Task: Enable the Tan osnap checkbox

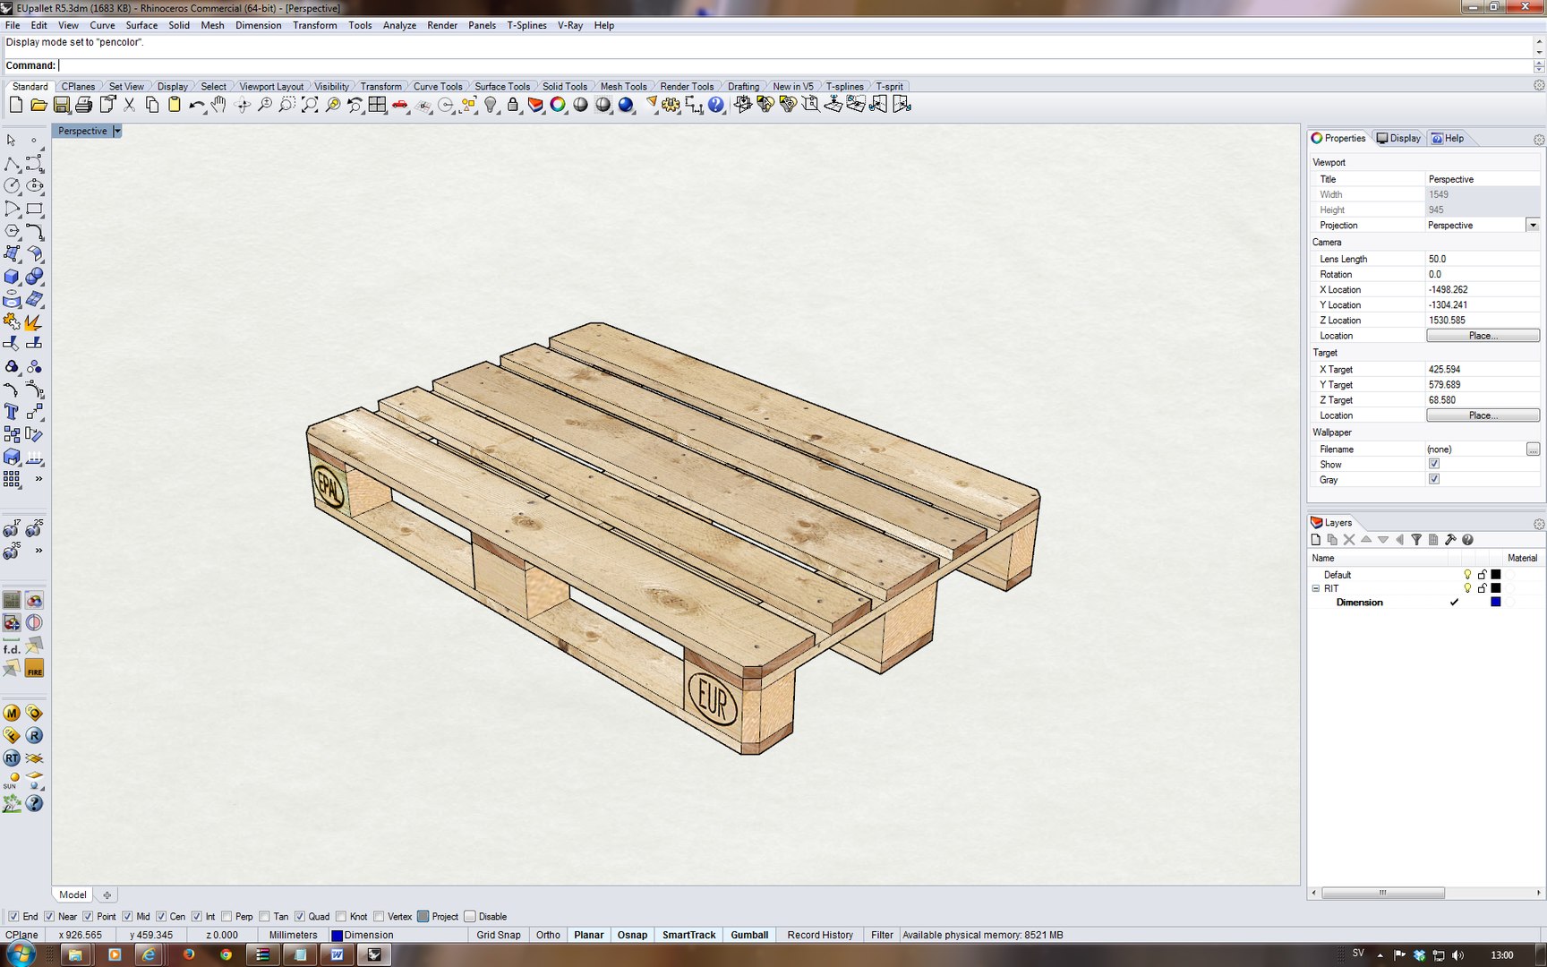Action: pyautogui.click(x=264, y=916)
